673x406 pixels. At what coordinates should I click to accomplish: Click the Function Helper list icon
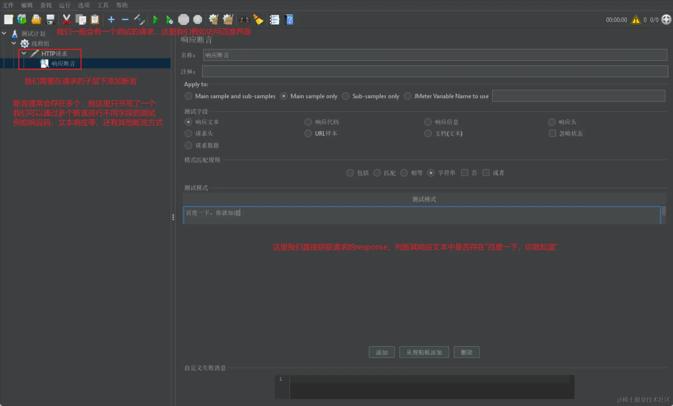274,20
